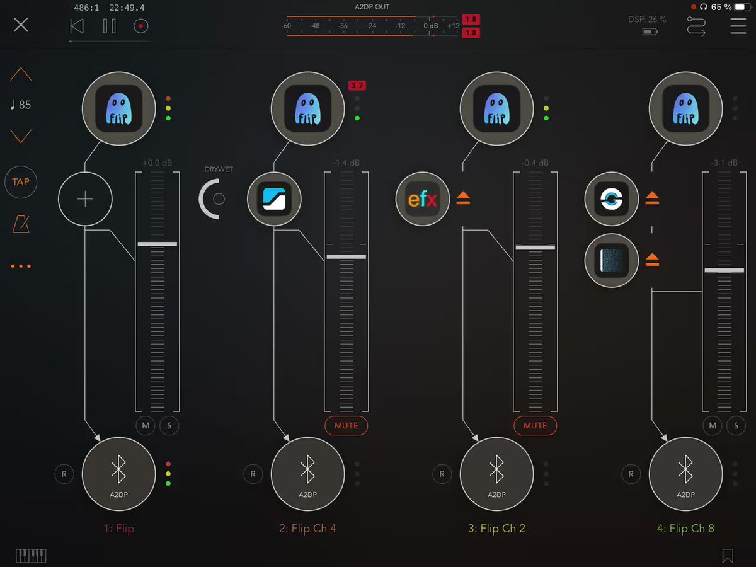Eject the top effect on channel 4
The width and height of the screenshot is (756, 567).
click(x=653, y=199)
